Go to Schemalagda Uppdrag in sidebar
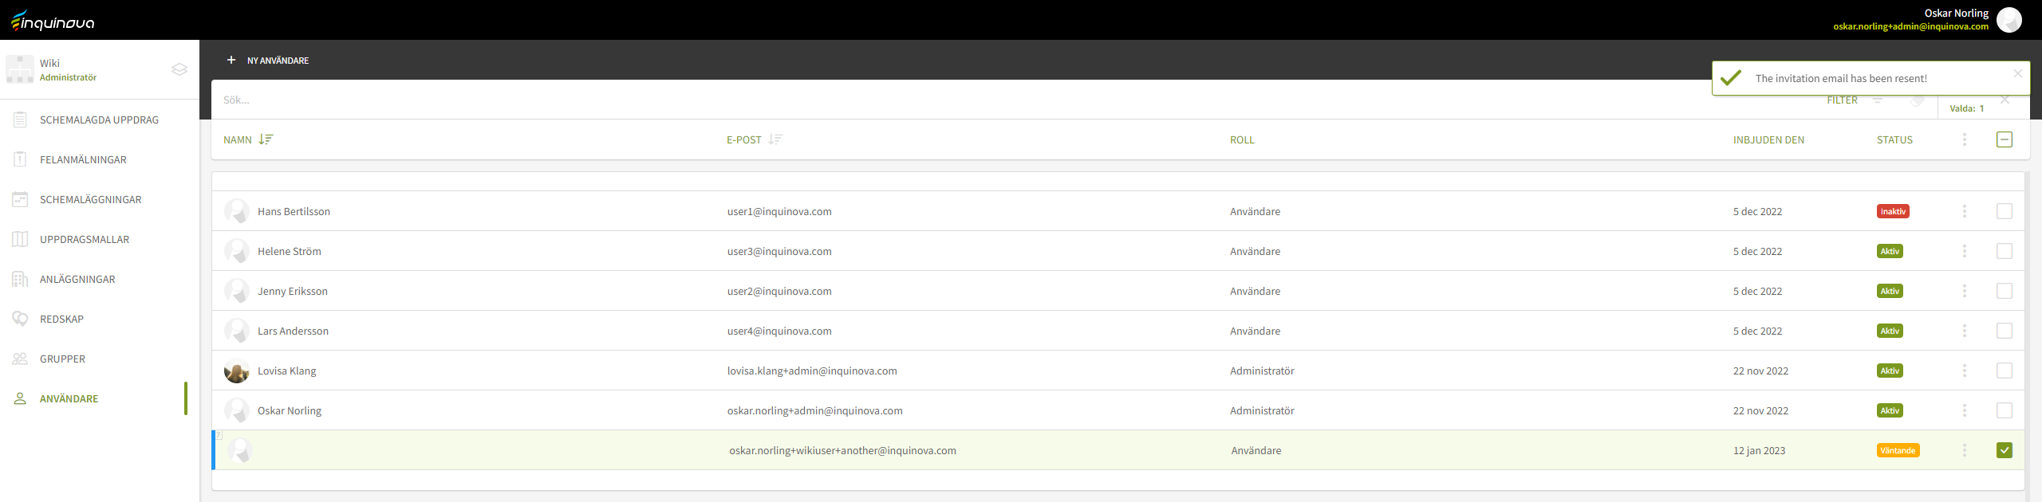 tap(99, 120)
